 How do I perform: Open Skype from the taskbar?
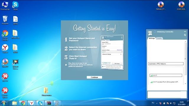tap(40, 103)
